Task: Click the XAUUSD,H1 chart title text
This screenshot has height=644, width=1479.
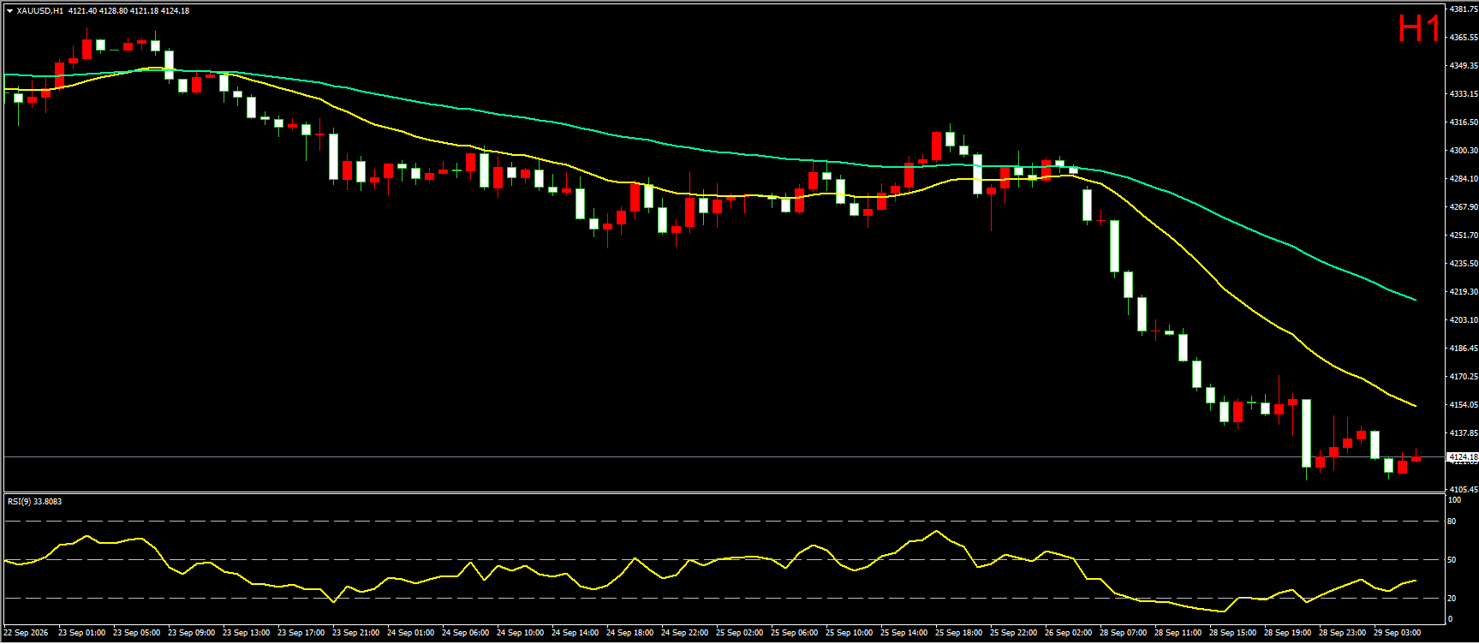Action: click(x=39, y=11)
